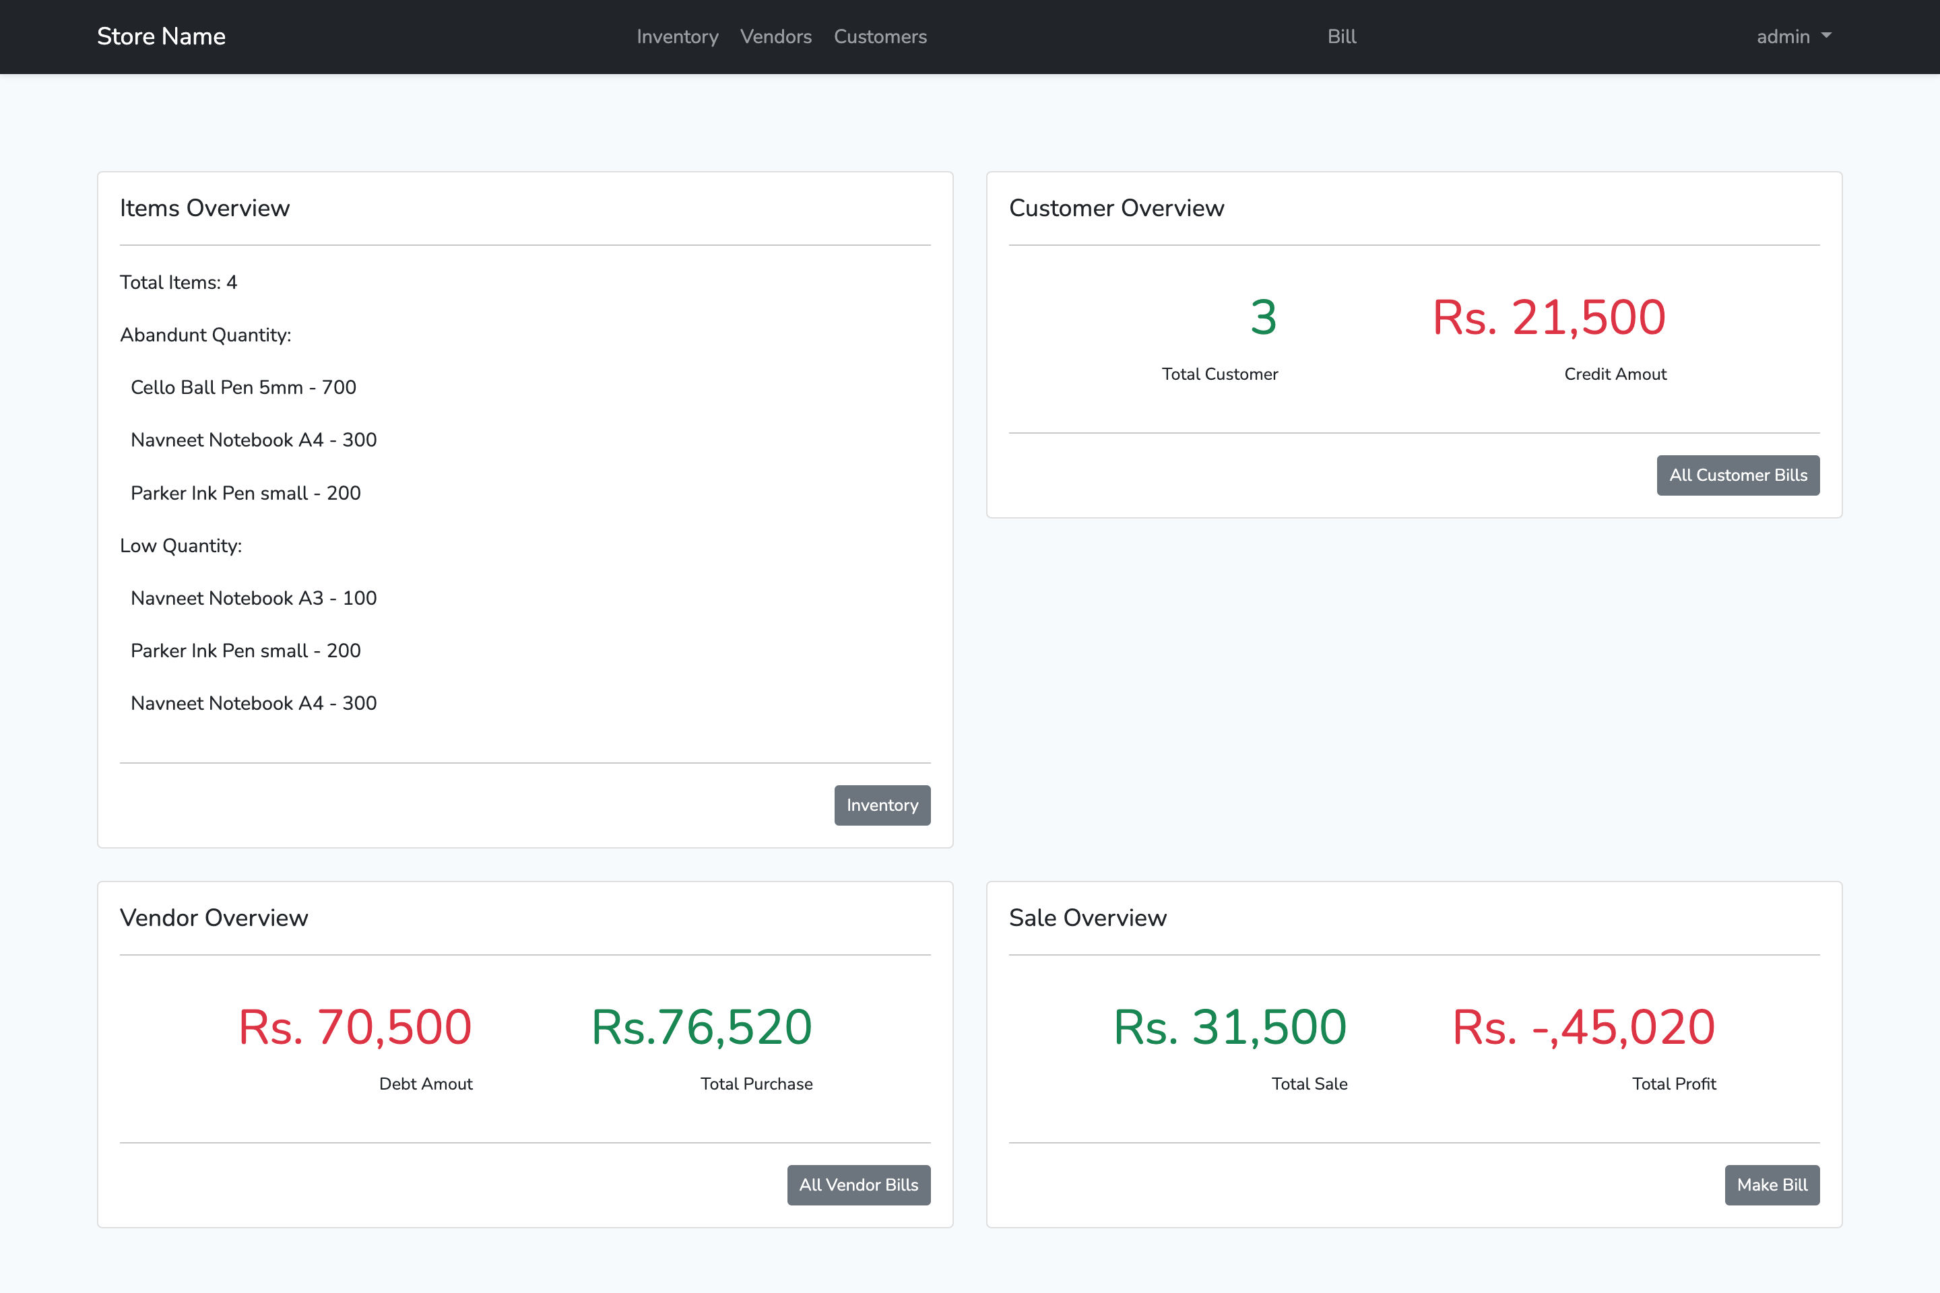Open the Store Name home link
This screenshot has width=1940, height=1293.
(161, 36)
